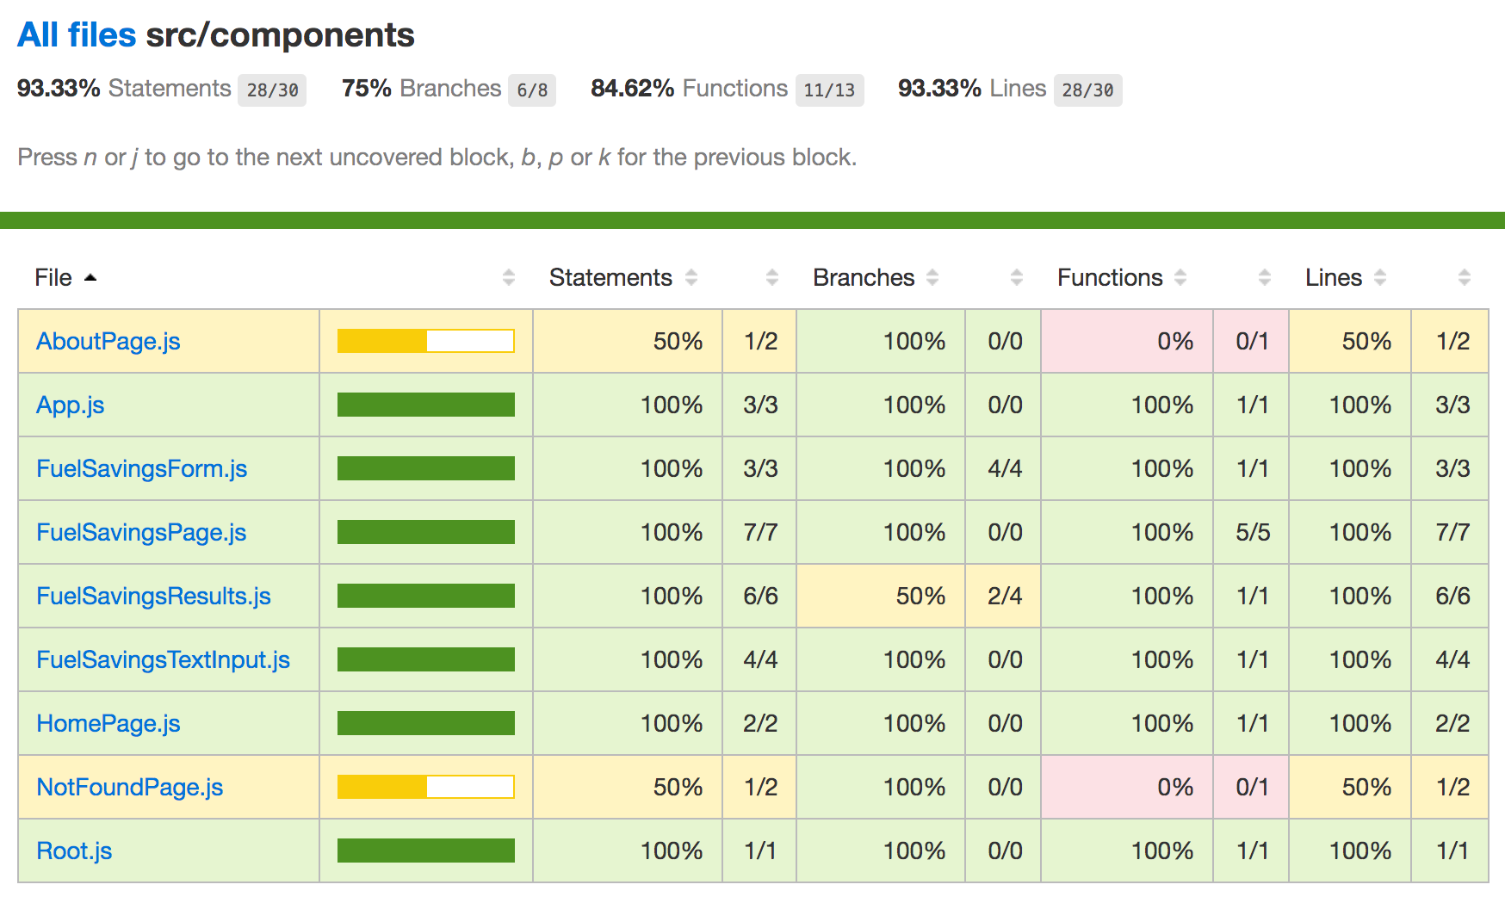This screenshot has height=897, width=1505.
Task: Click AboutPage.js yellow coverage progress bar
Action: 426,342
